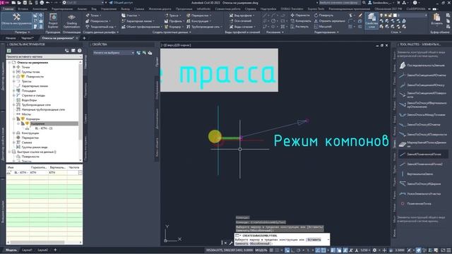Select the Перекрестки item in Prospector tree

(30, 138)
